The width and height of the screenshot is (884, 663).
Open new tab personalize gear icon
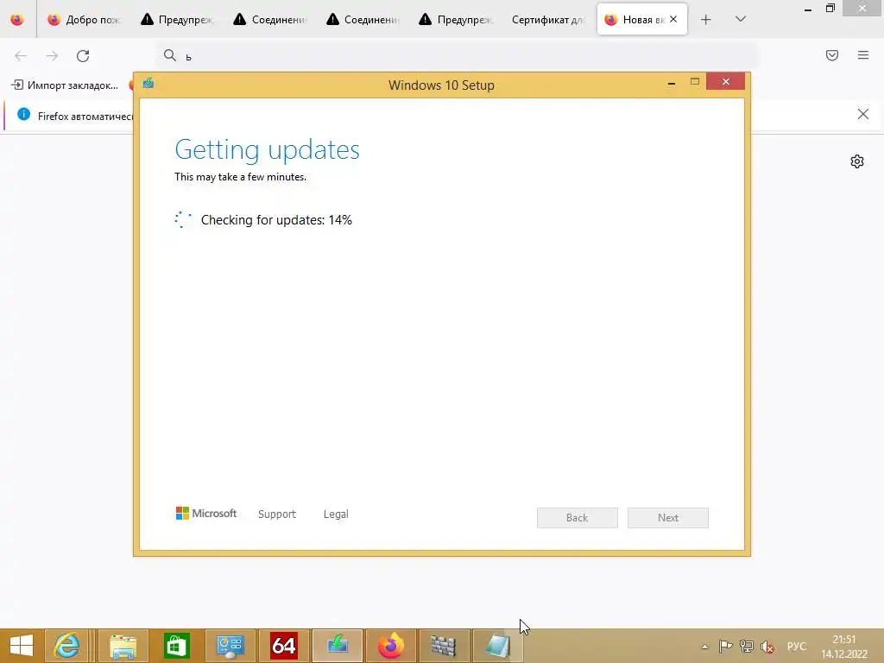[x=857, y=161]
